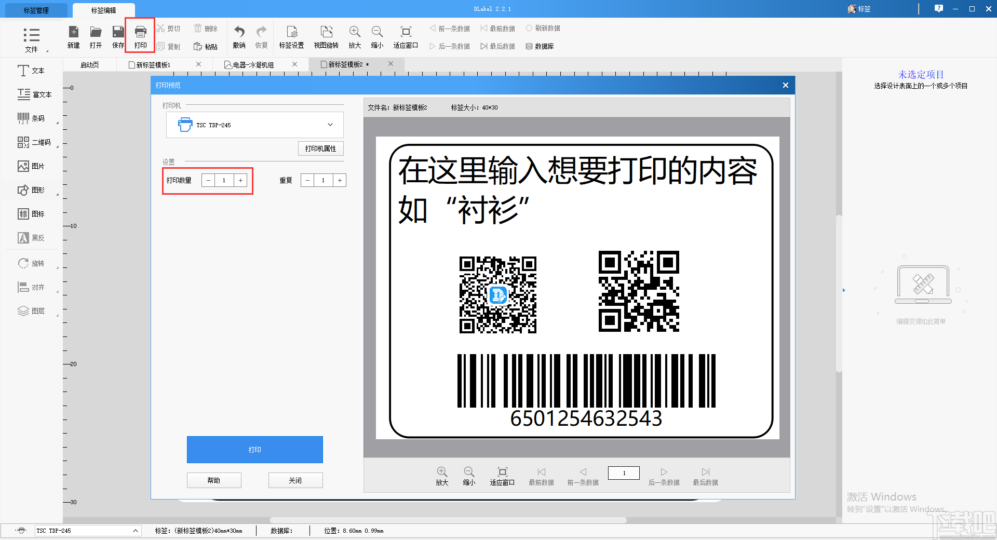The height and width of the screenshot is (540, 997).
Task: Select the 二维码 QR code tool
Action: click(x=31, y=142)
